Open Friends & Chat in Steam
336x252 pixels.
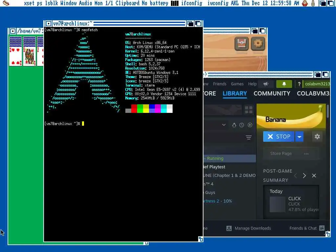click(x=303, y=228)
